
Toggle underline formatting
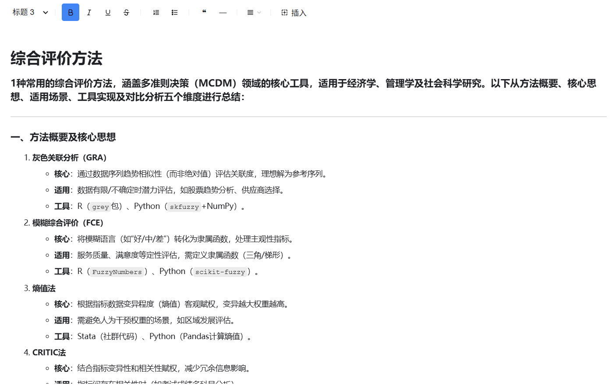point(108,12)
